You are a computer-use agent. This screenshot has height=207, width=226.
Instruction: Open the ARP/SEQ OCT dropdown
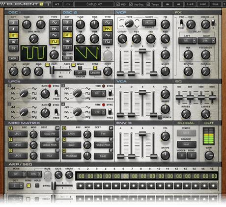16,186
